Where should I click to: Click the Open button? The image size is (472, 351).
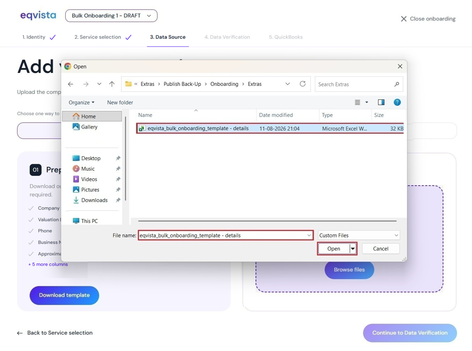[334, 249]
